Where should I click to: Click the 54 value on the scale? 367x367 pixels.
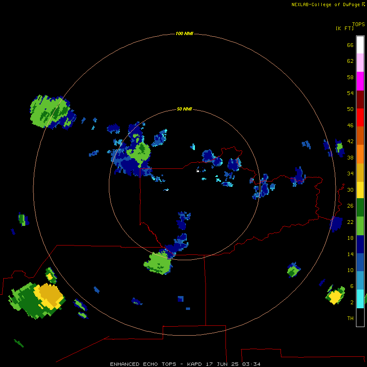(x=350, y=93)
